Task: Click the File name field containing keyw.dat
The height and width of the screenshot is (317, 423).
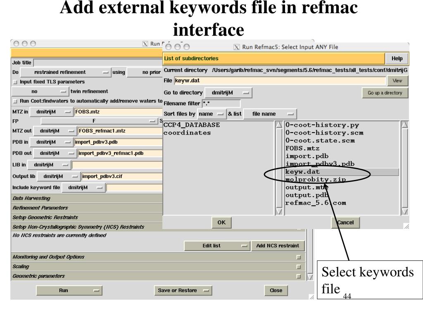Action: (x=280, y=80)
